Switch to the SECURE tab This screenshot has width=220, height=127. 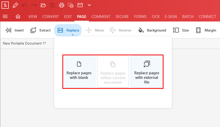[x=122, y=16]
